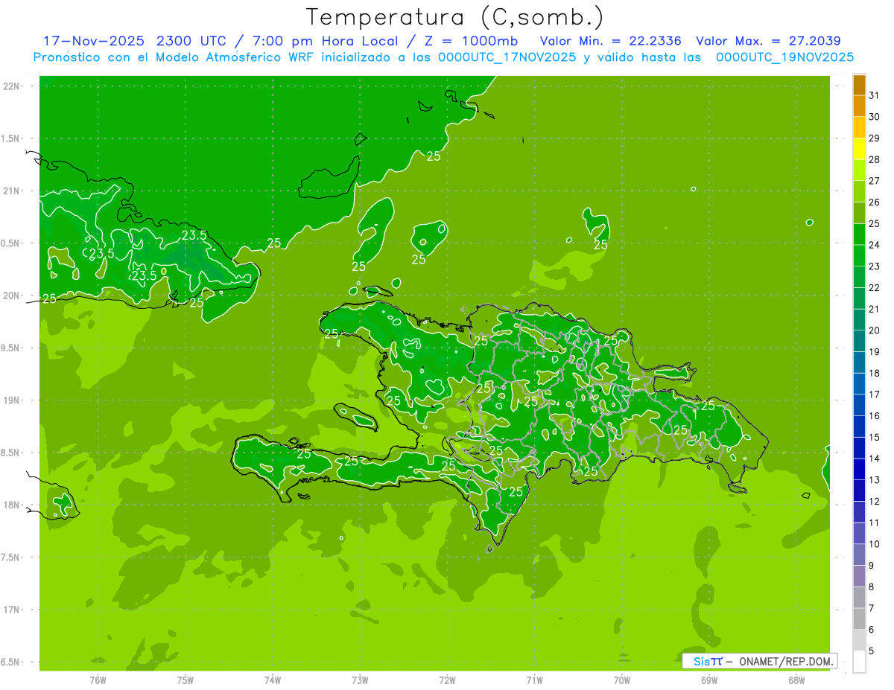Click the white 5 degree legend swatch
This screenshot has height=690, width=894.
(859, 662)
